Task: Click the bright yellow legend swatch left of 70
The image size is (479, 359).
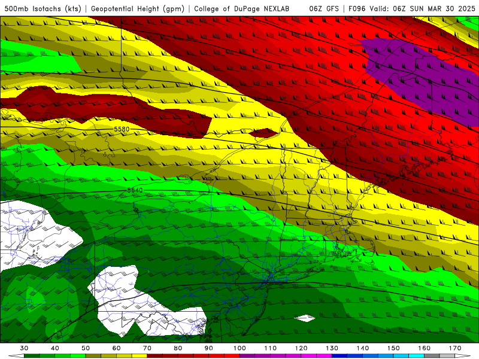Action: pos(140,356)
